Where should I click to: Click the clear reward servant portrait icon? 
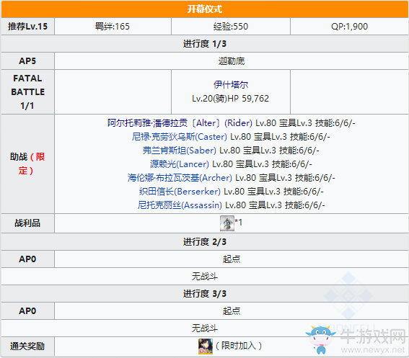[206, 346]
